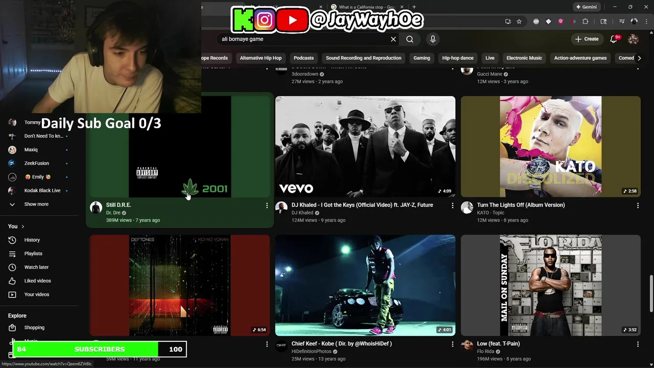Image resolution: width=654 pixels, height=368 pixels.
Task: Open the DJ Khaled I Got the Keys thumbnail
Action: [365, 147]
